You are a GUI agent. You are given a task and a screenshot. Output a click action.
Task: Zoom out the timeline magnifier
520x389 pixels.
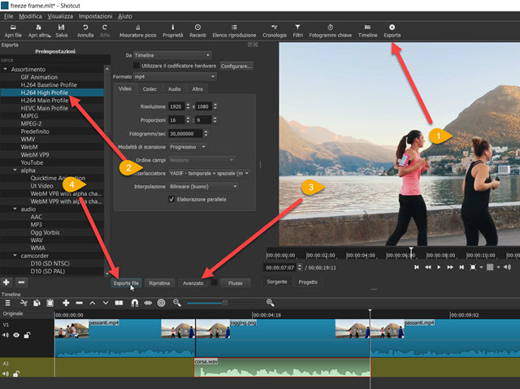point(177,303)
